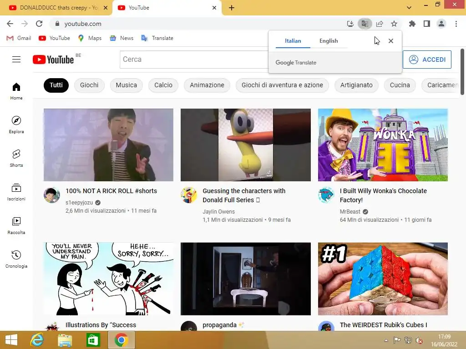
Task: Open the MrBeast channel avatar
Action: point(326,195)
